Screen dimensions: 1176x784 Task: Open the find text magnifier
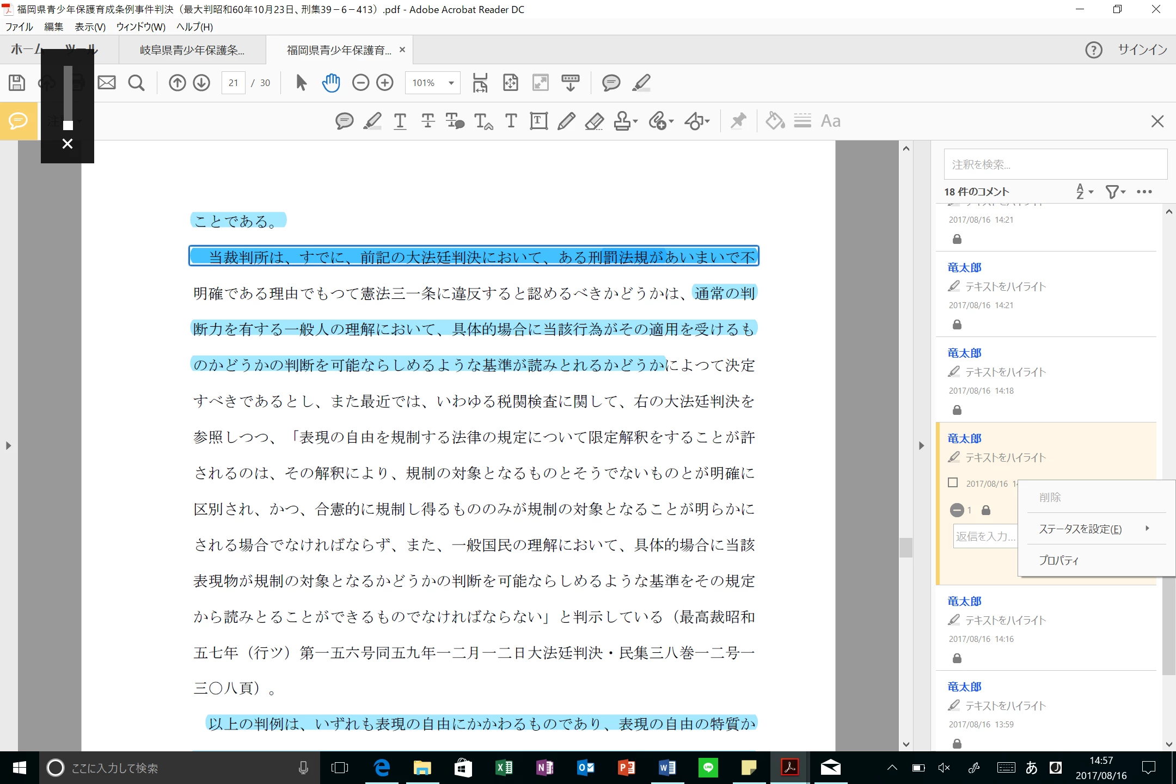pyautogui.click(x=136, y=83)
